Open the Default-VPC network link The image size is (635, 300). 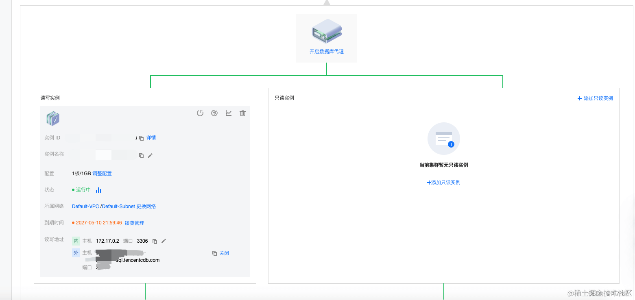pos(85,207)
